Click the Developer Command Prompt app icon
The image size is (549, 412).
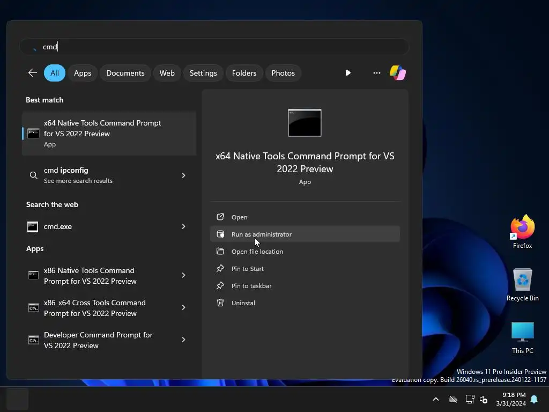(x=33, y=340)
